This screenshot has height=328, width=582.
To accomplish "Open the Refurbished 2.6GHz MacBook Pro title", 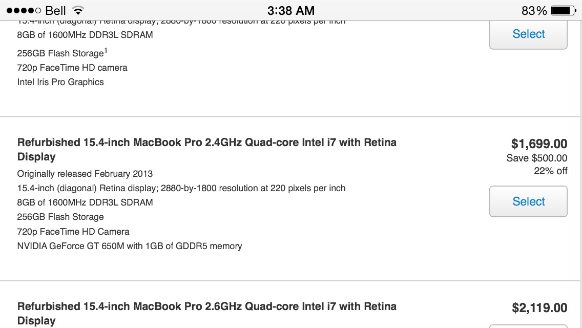I will click(207, 314).
